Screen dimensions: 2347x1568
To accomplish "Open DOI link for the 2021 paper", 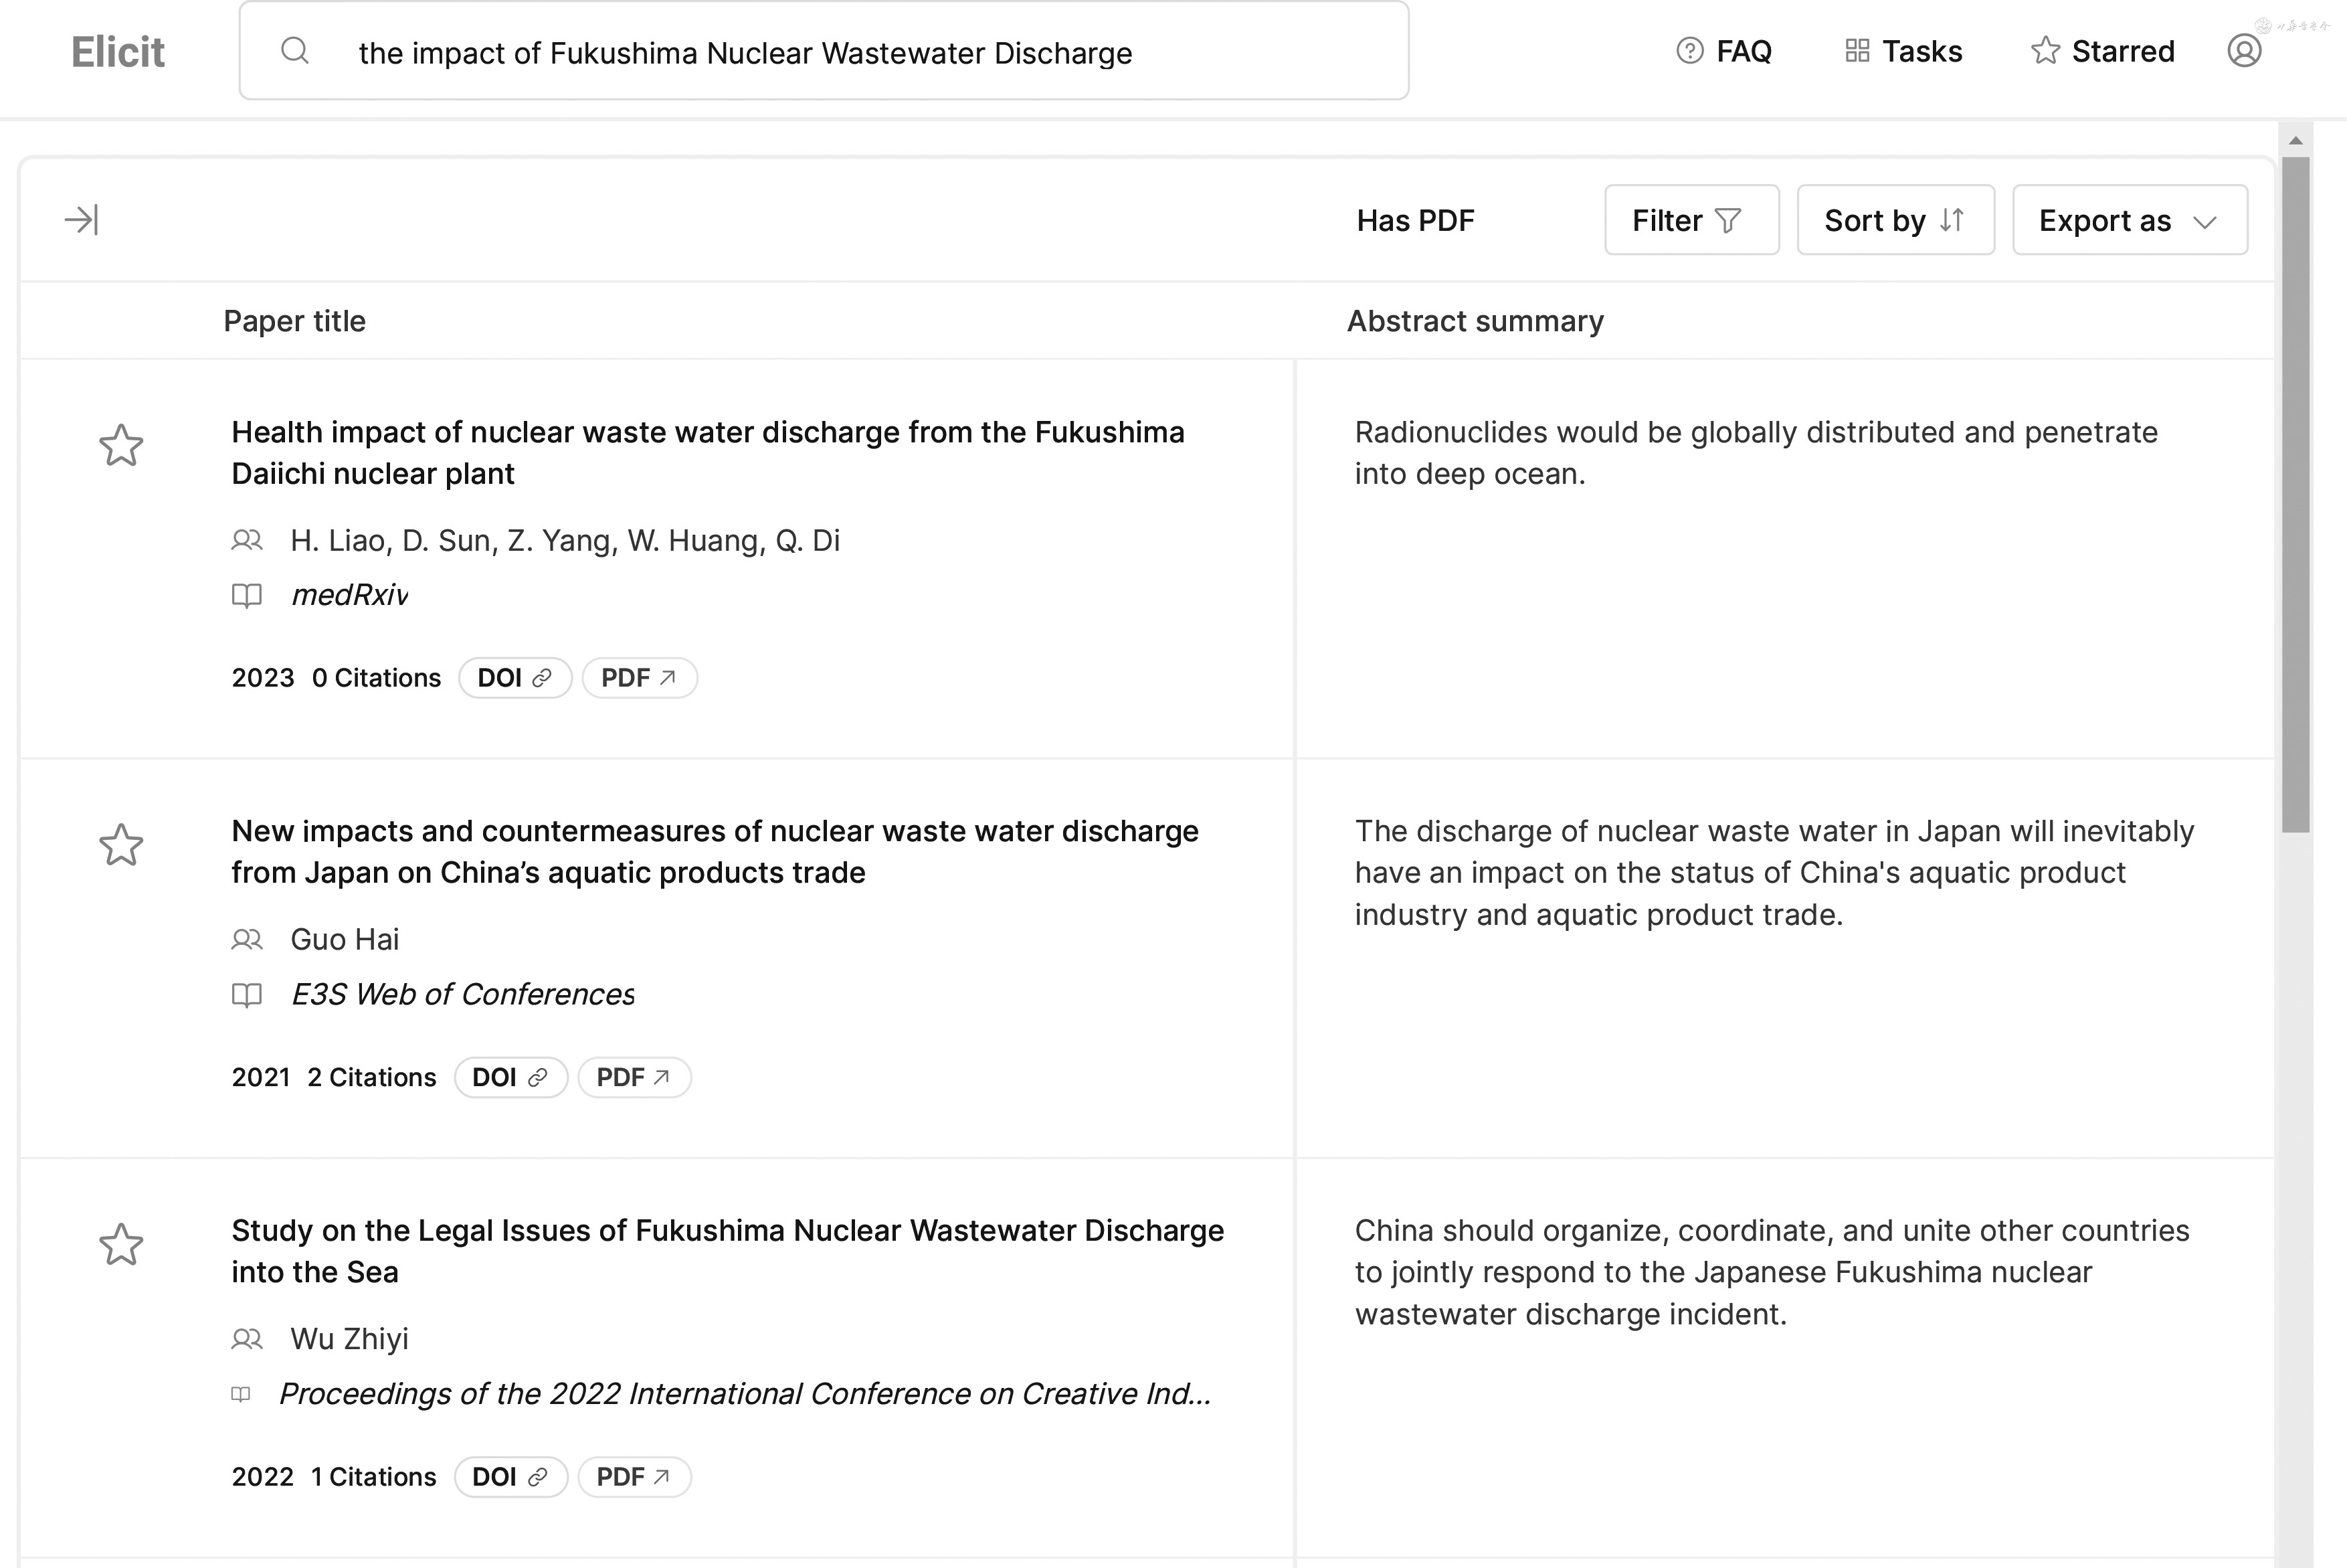I will (x=510, y=1077).
